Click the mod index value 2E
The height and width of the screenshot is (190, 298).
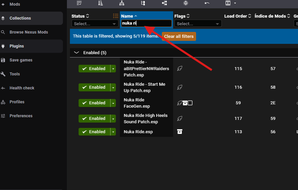point(273,103)
